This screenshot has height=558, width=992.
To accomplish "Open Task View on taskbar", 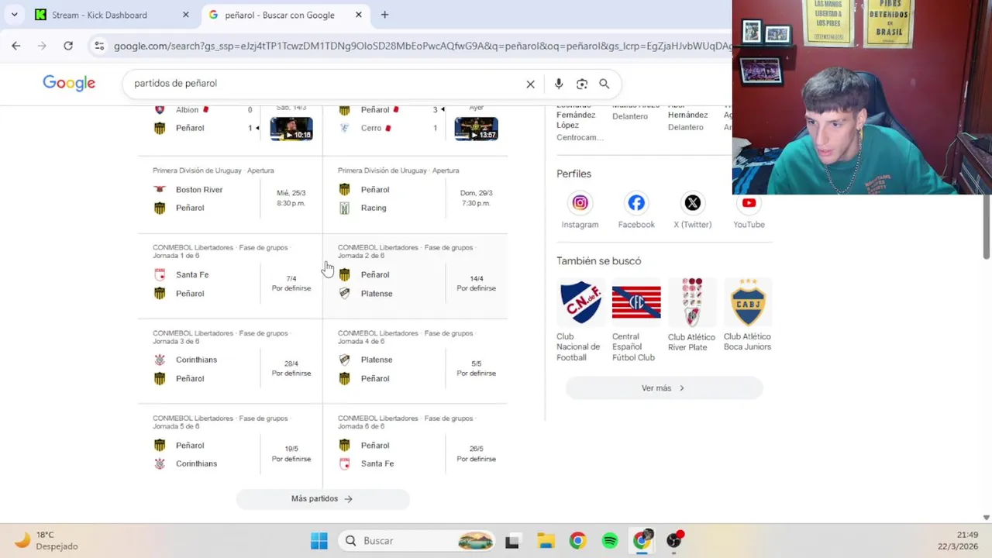I will click(x=512, y=541).
